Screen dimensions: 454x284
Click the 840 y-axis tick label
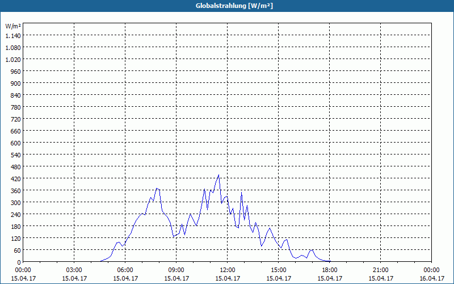16,95
